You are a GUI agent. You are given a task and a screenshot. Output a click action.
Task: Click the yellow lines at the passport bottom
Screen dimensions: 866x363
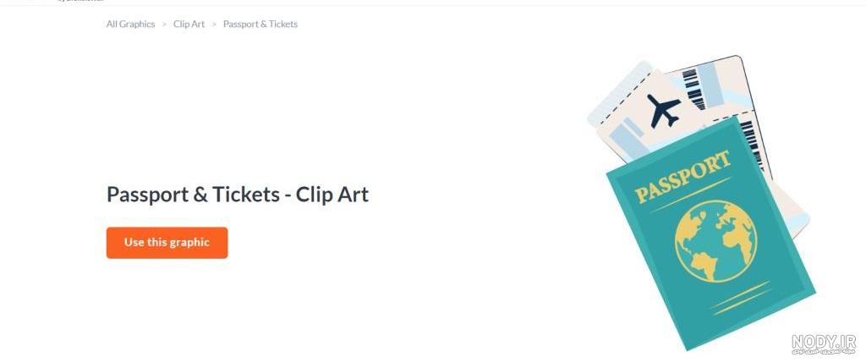click(x=741, y=298)
